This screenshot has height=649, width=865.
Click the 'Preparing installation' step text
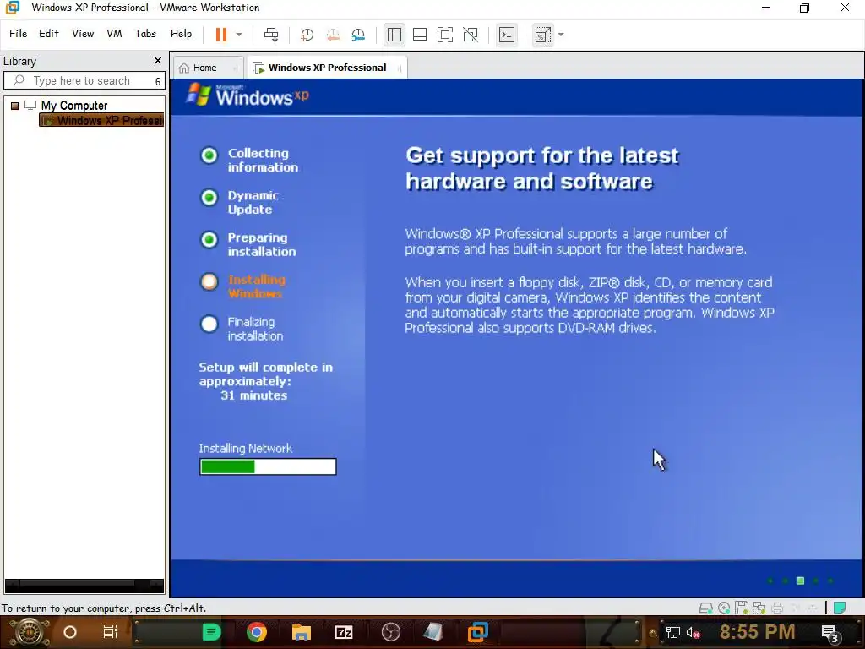click(262, 244)
